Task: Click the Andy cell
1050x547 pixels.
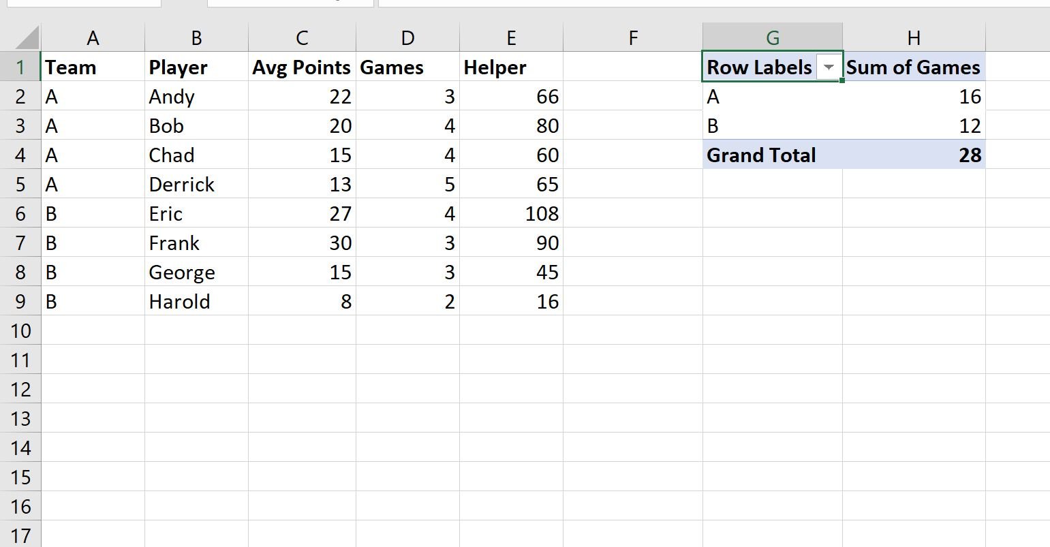Action: (x=196, y=97)
